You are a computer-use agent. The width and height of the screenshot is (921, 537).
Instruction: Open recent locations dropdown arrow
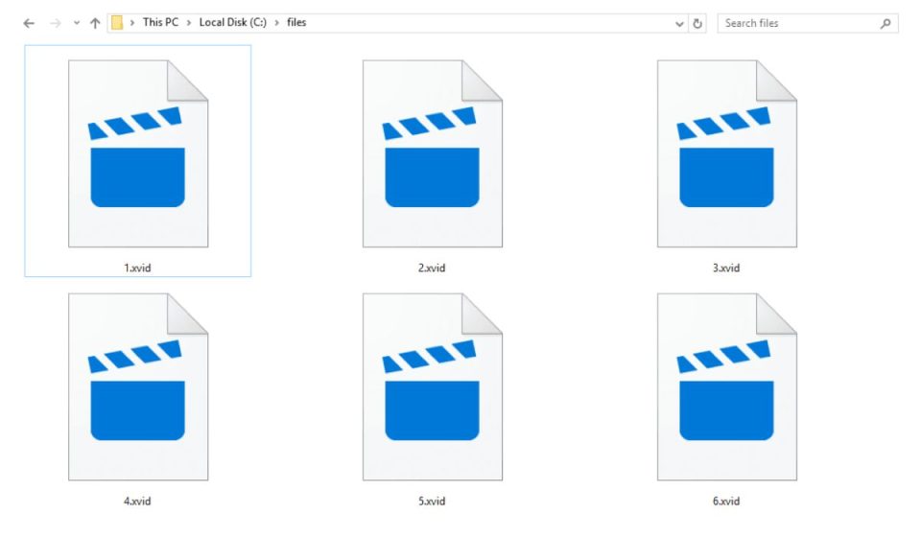pyautogui.click(x=77, y=23)
